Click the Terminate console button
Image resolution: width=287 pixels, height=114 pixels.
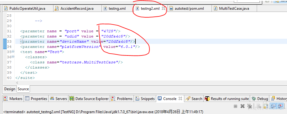(236, 106)
